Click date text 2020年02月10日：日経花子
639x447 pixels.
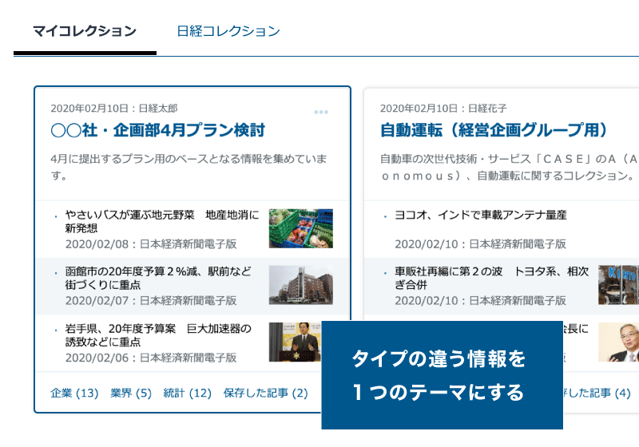tap(443, 109)
